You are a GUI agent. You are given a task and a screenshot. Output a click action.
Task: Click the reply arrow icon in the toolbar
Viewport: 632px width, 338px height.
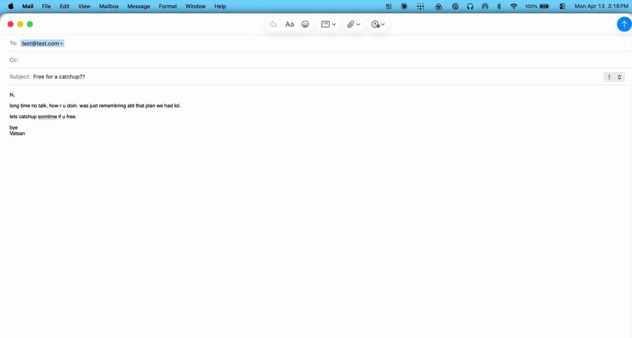tap(274, 24)
